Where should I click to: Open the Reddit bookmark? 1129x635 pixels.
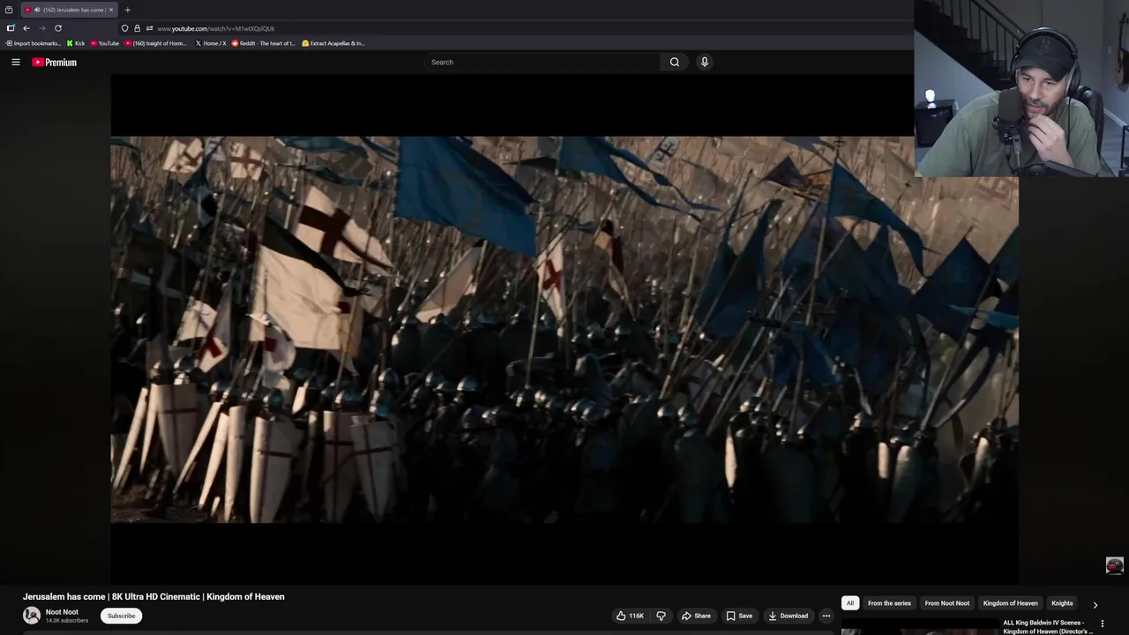[x=263, y=43]
